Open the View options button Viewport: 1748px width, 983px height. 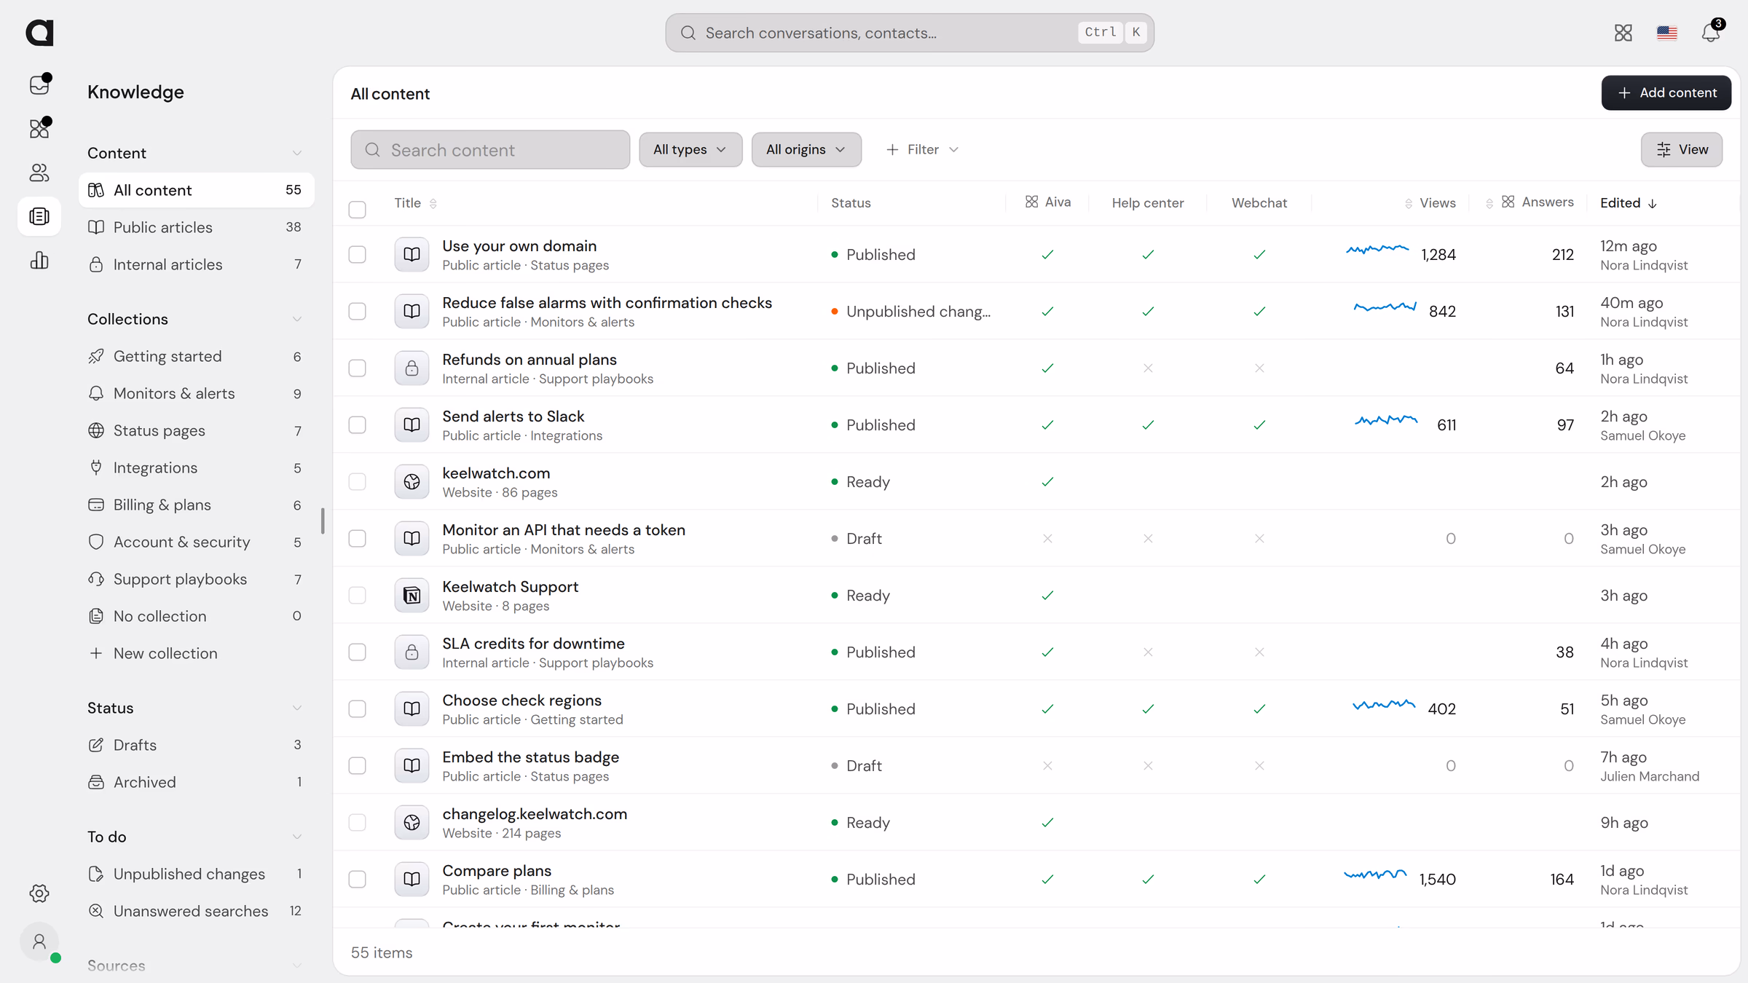[x=1681, y=149]
